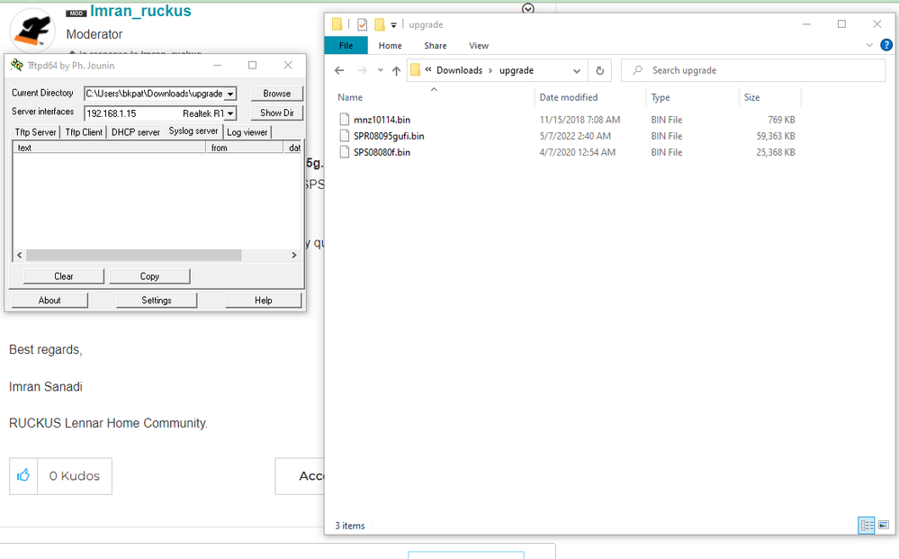899x559 pixels.
Task: Click the thumbs-up Kudos icon
Action: (x=23, y=475)
